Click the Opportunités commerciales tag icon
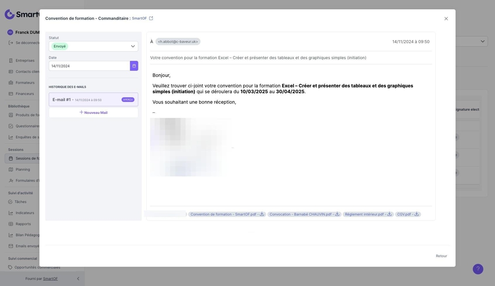This screenshot has height=286, width=495. [10, 267]
